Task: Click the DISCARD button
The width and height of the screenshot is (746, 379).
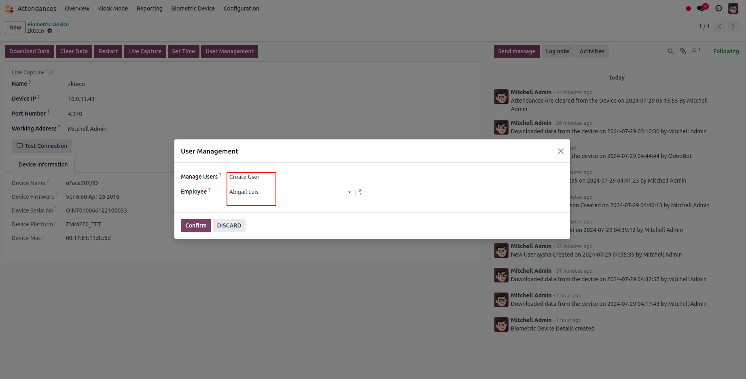Action: [229, 225]
